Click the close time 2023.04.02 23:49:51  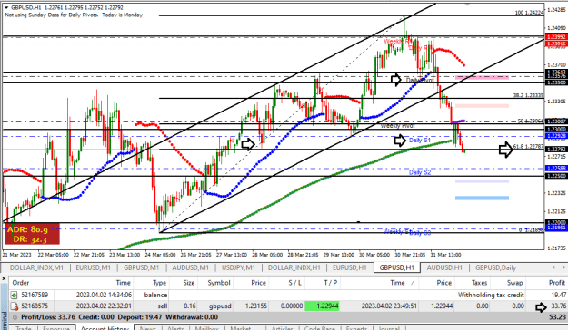389,306
